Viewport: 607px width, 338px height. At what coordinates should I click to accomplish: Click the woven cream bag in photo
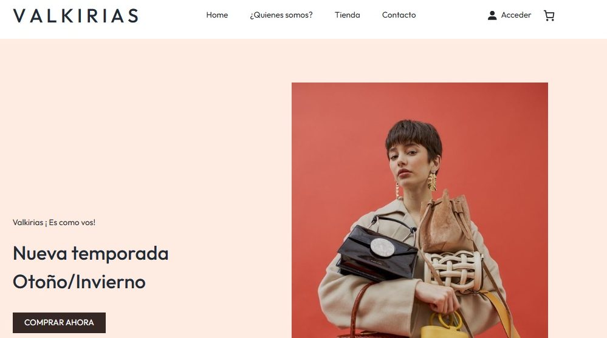453,270
